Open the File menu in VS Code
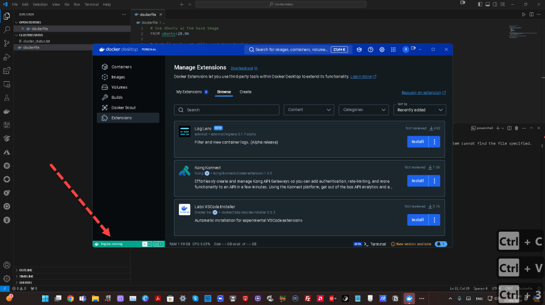 pos(14,4)
